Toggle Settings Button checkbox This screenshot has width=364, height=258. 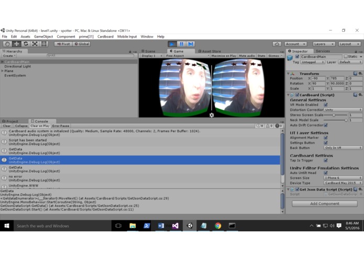click(326, 143)
